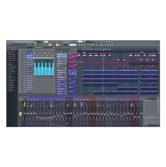The image size is (166, 167).
Task: Stop playback with the stop button
Action: click(x=40, y=42)
